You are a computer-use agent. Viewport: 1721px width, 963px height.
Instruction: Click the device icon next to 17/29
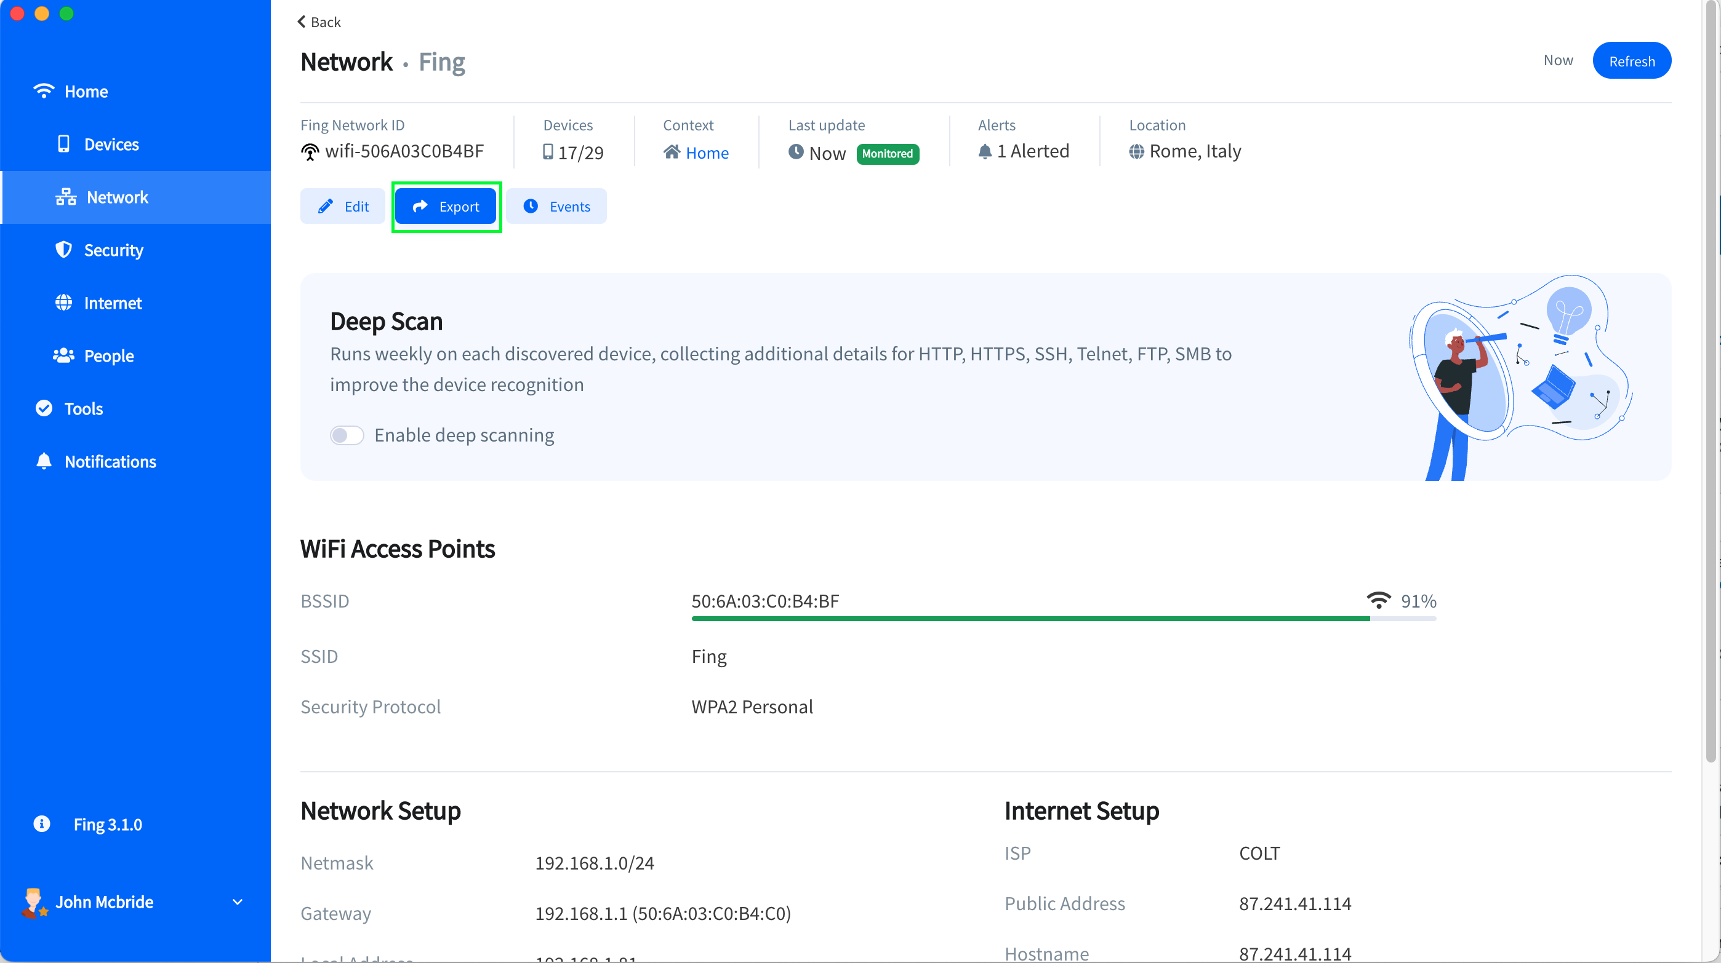tap(548, 152)
